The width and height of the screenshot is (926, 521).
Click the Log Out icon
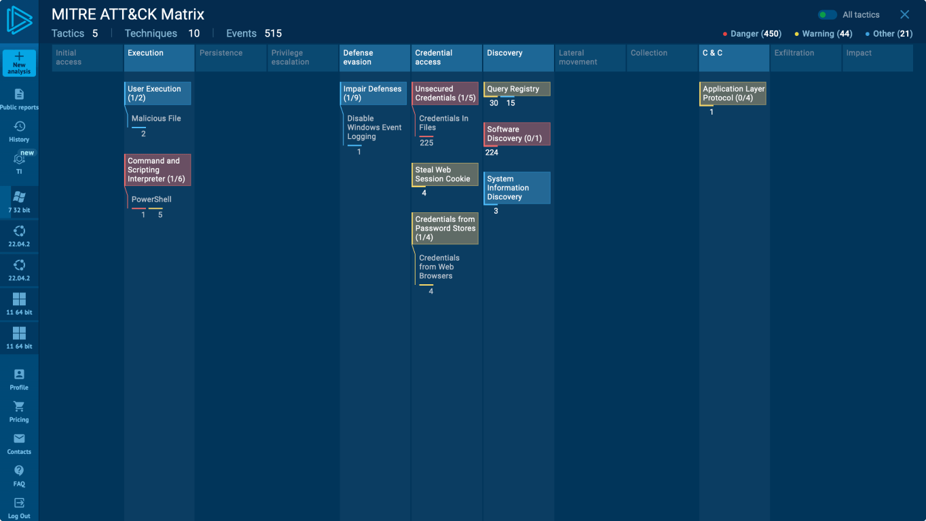coord(19,503)
